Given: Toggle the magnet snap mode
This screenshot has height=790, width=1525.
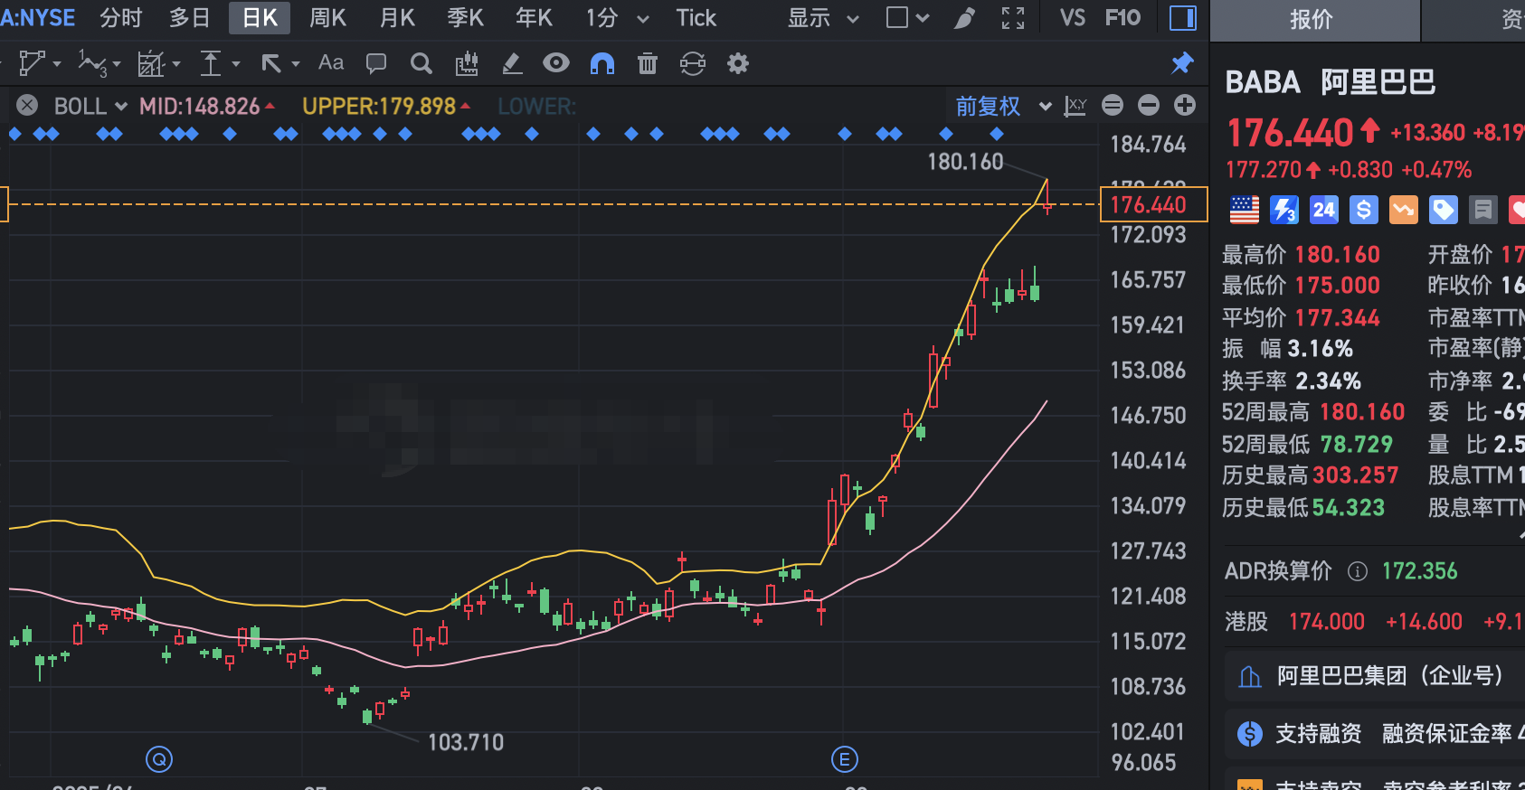Looking at the screenshot, I should pos(602,63).
